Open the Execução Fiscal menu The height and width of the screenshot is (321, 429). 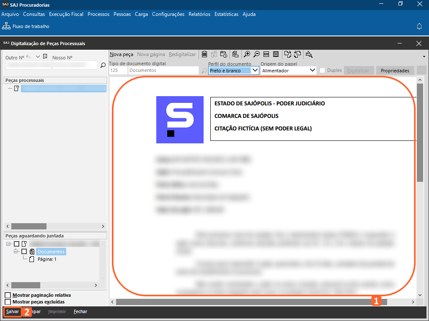pos(66,14)
